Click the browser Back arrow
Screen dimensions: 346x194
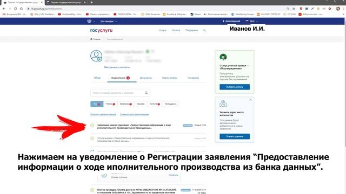pos(4,9)
